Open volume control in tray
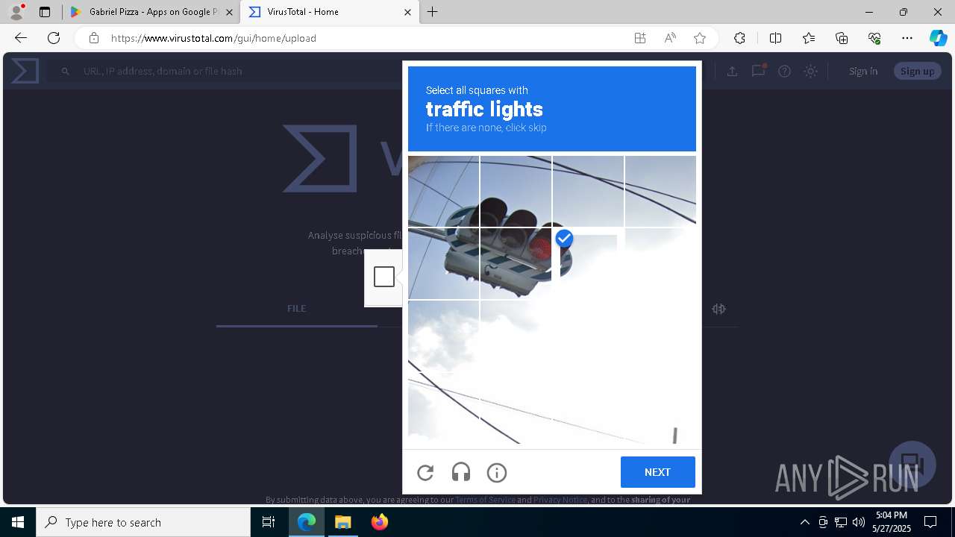This screenshot has width=955, height=537. 858,522
